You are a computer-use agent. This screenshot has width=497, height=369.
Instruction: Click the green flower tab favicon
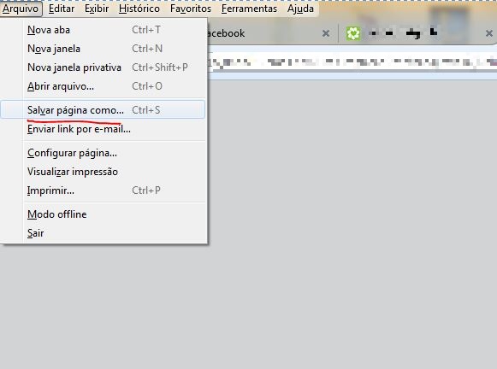coord(352,33)
